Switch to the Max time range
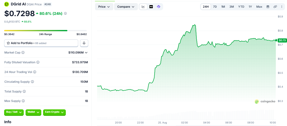287x126 pixels. coord(259,7)
